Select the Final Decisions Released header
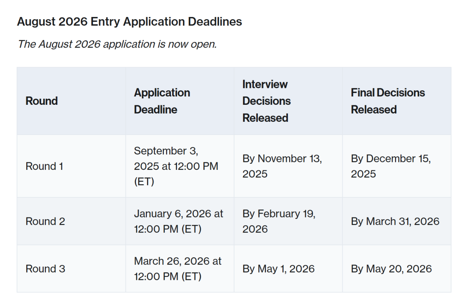 (x=388, y=101)
